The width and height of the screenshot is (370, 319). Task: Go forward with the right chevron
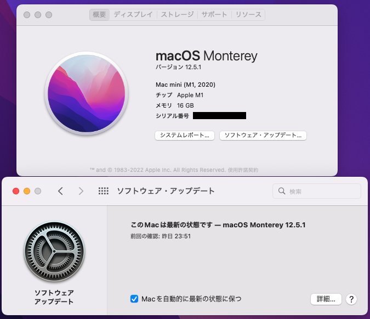click(81, 191)
